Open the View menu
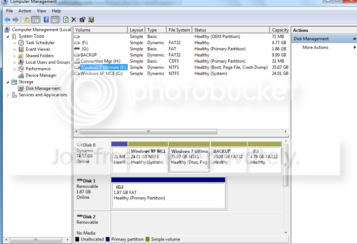The image size is (357, 244). point(41,11)
